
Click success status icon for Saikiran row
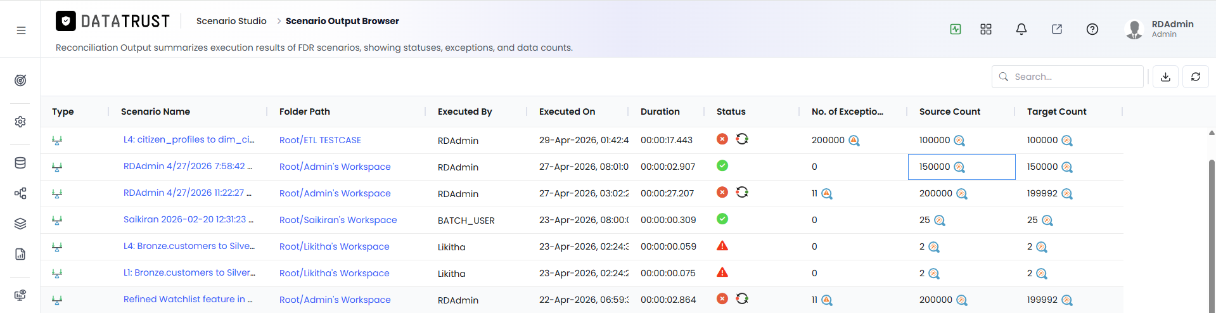(722, 219)
